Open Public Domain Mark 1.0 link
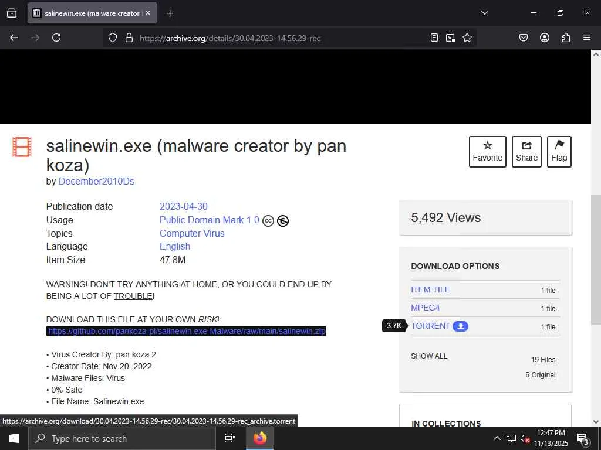 (210, 220)
